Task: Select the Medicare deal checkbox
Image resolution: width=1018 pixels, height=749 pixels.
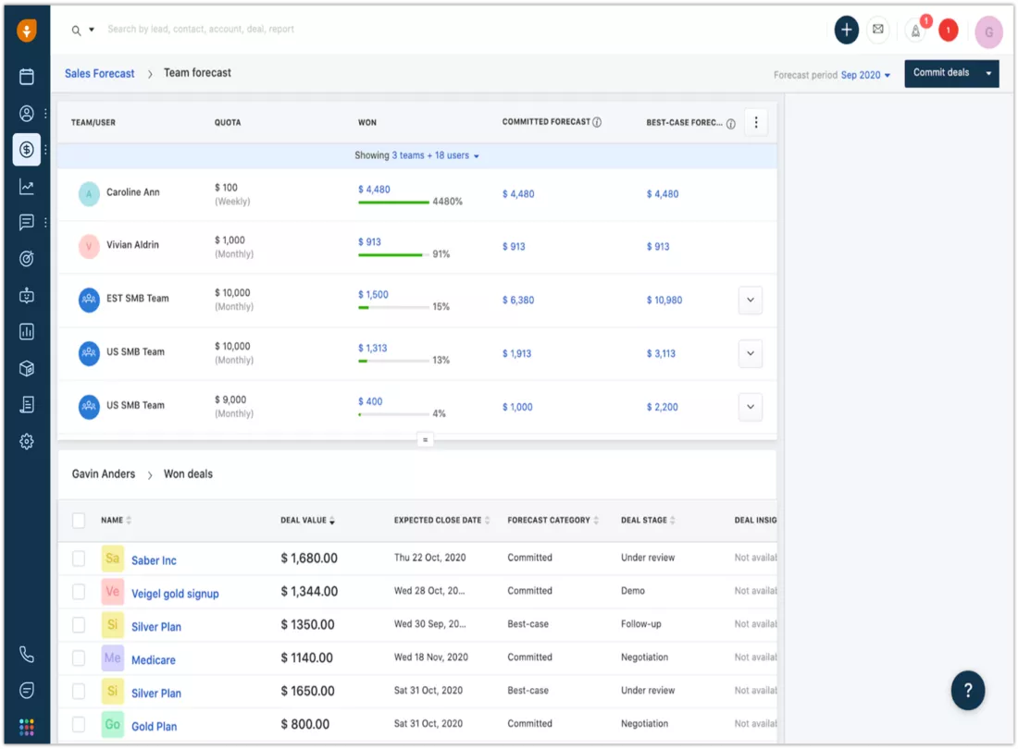Action: click(x=79, y=658)
